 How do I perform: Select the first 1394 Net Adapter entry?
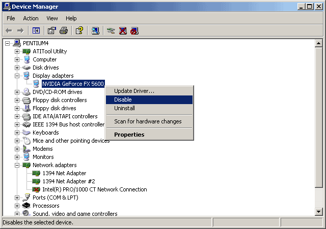(64, 173)
